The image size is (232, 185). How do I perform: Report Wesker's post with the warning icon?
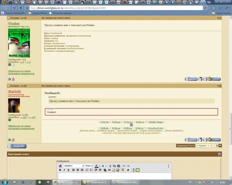point(13,79)
